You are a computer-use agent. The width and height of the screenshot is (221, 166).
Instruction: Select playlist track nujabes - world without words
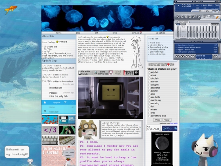click(196, 48)
